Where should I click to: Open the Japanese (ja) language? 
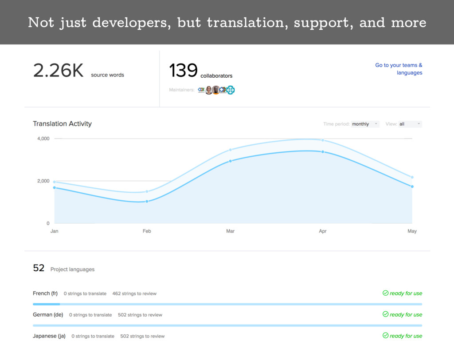click(x=49, y=336)
